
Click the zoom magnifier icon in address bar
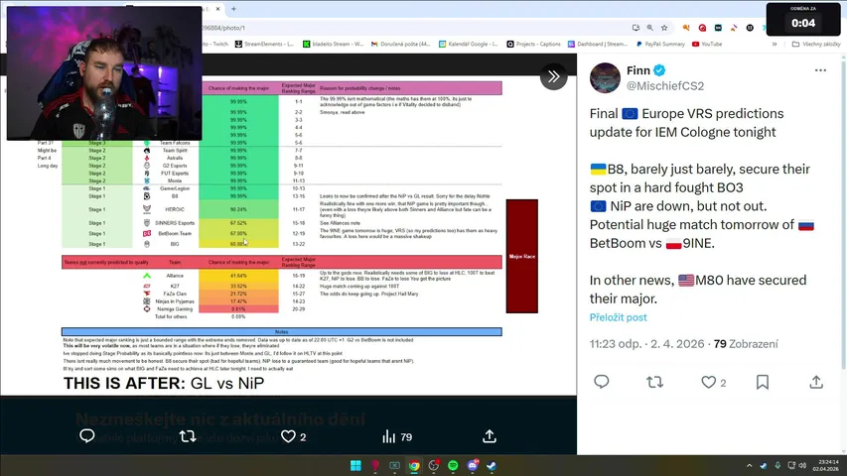click(x=649, y=28)
